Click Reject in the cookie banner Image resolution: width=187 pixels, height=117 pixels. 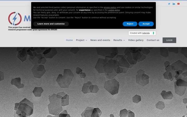pyautogui.click(x=130, y=24)
